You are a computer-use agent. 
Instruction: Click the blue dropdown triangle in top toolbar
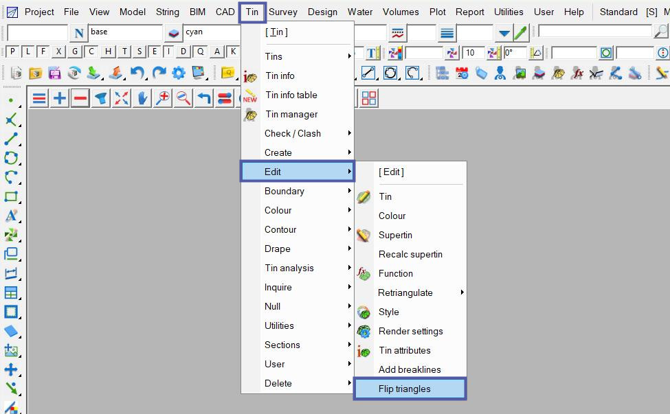[504, 33]
